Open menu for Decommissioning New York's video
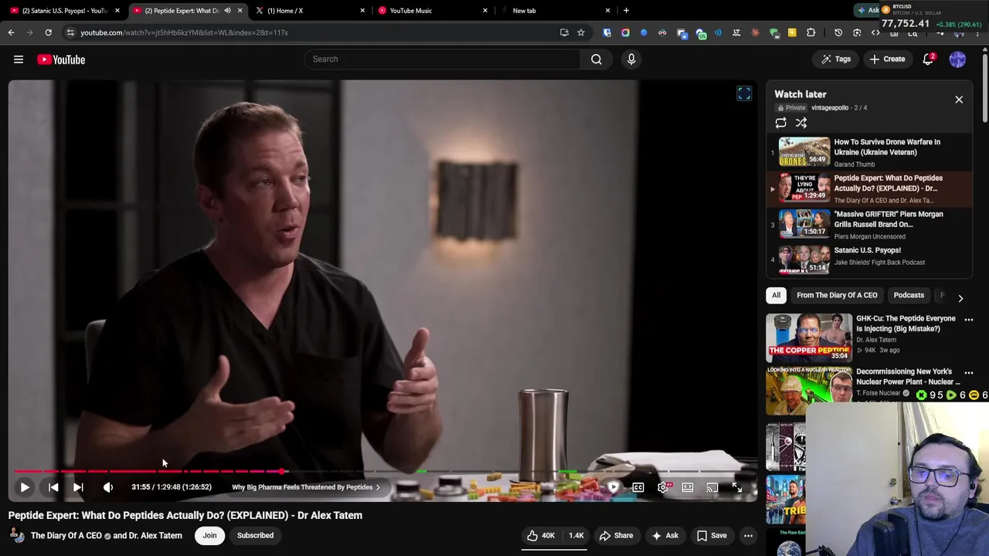The width and height of the screenshot is (989, 556). click(968, 372)
